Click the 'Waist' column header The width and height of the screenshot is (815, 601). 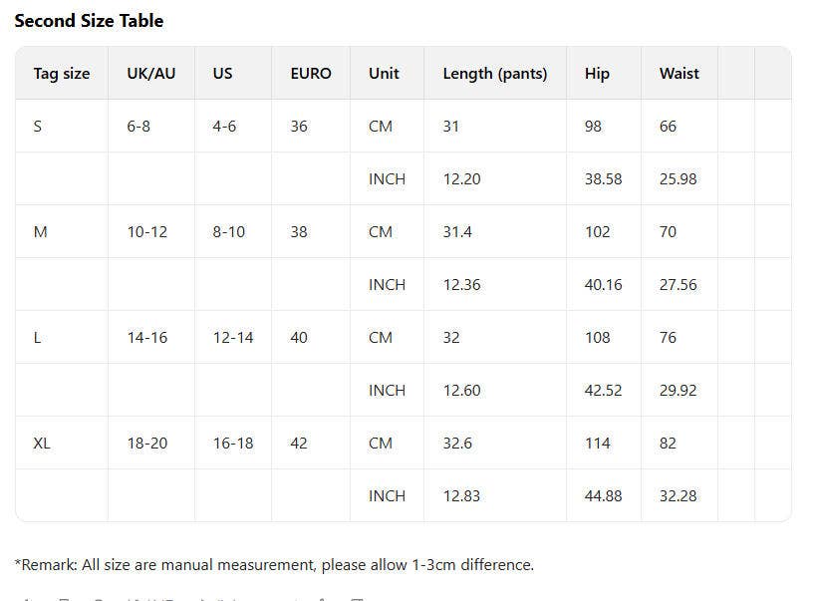coord(679,74)
